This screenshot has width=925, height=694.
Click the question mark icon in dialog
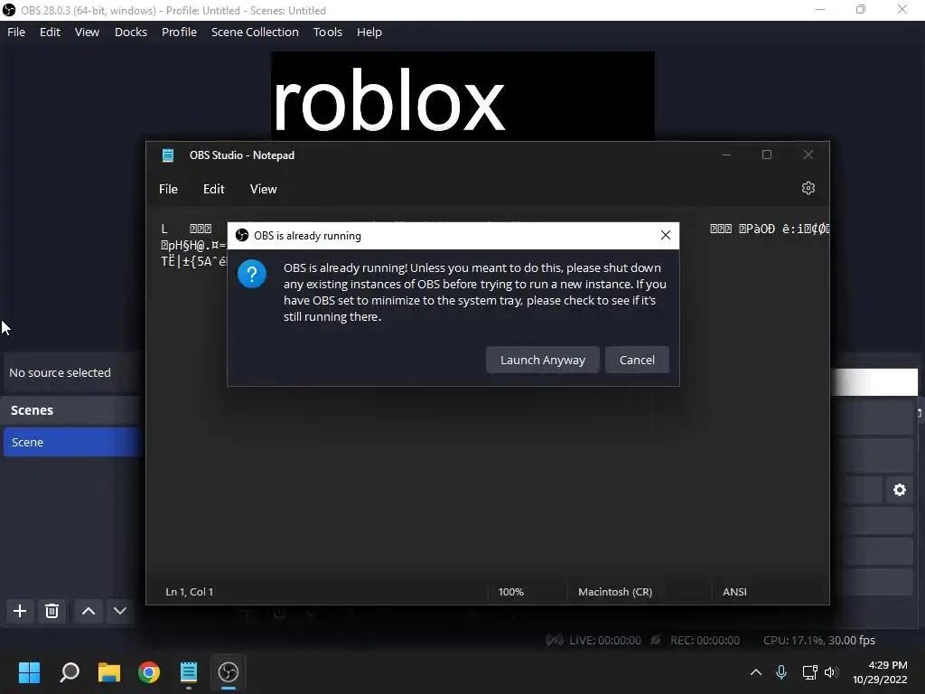[252, 275]
